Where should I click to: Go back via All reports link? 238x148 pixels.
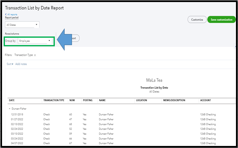pos(11,14)
